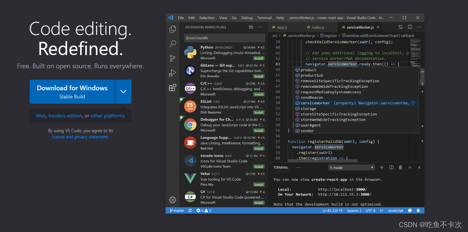
Task: Install the Python extension
Action: tap(259, 58)
